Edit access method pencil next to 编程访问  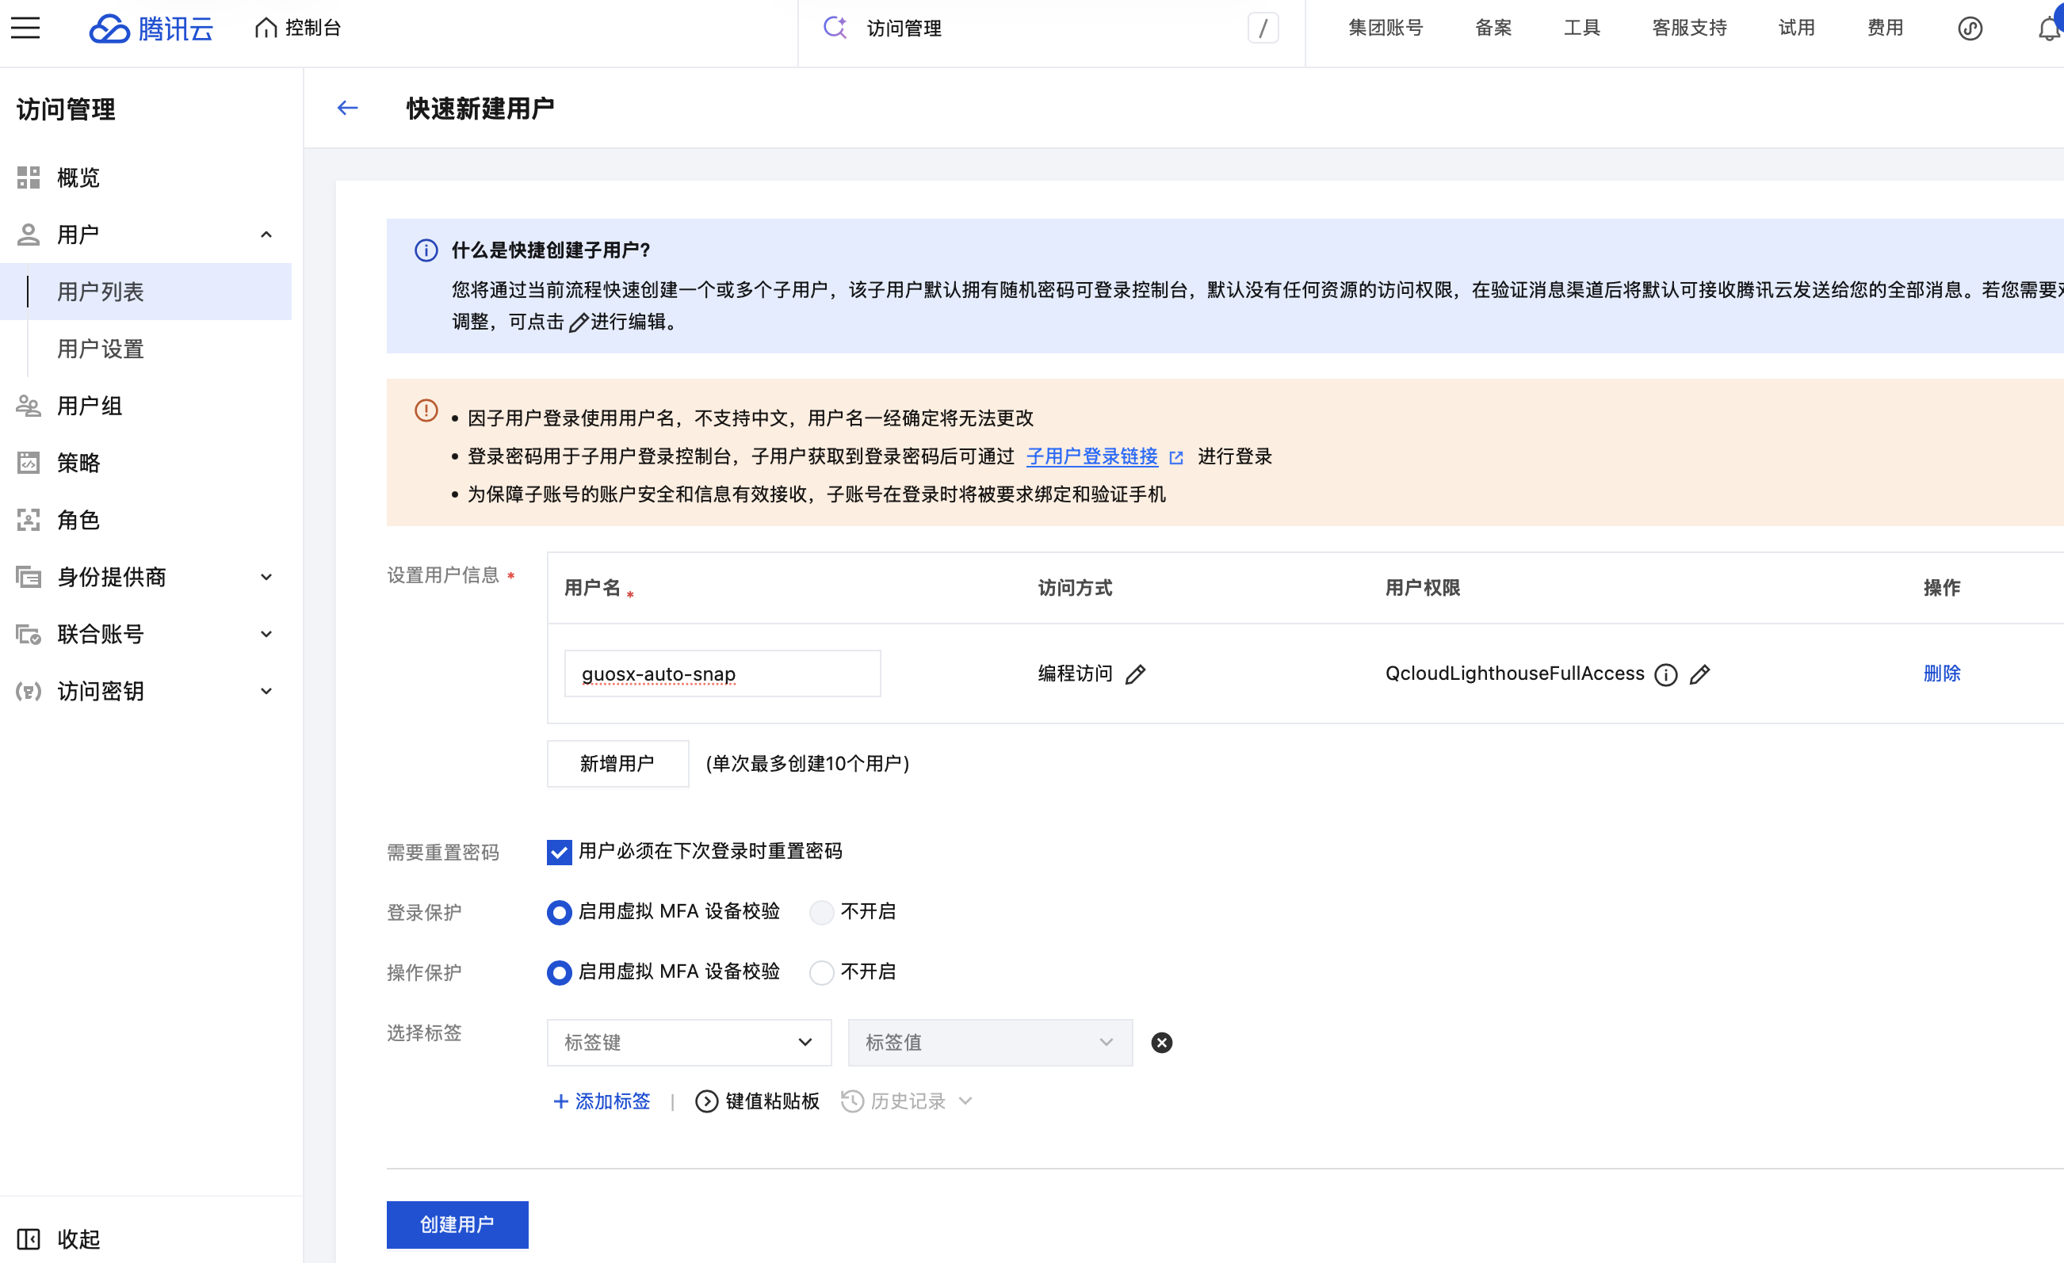(x=1135, y=674)
